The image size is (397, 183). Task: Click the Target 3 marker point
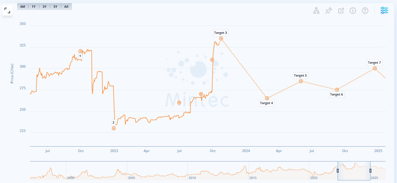pyautogui.click(x=221, y=38)
